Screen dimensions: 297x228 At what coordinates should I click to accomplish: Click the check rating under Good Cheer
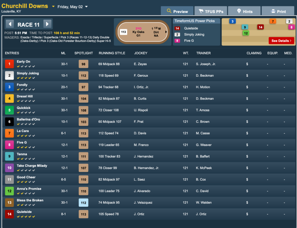coord(26,182)
